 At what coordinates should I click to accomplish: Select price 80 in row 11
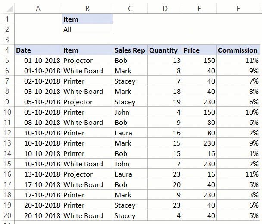(x=200, y=122)
